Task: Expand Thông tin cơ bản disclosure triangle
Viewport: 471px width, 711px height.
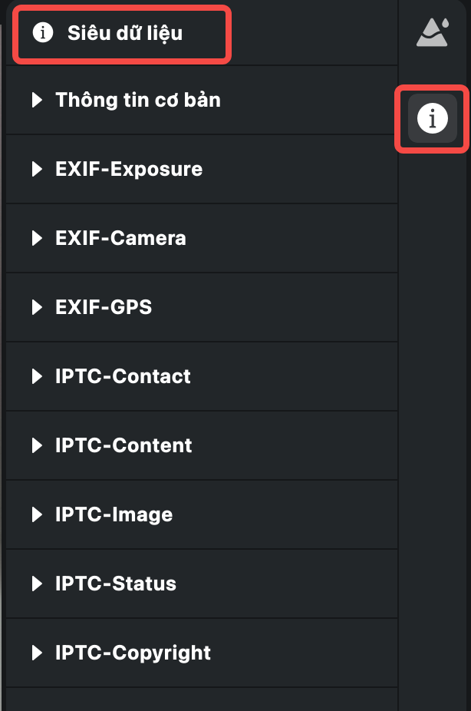Action: click(37, 100)
